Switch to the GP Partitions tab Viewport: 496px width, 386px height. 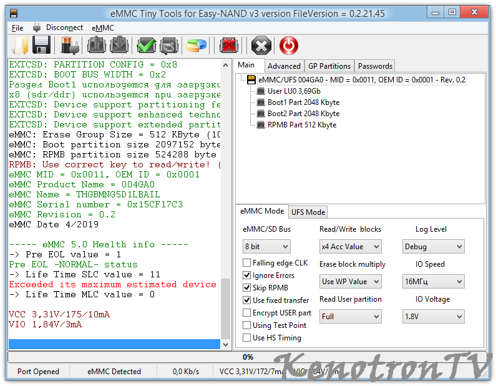[329, 66]
